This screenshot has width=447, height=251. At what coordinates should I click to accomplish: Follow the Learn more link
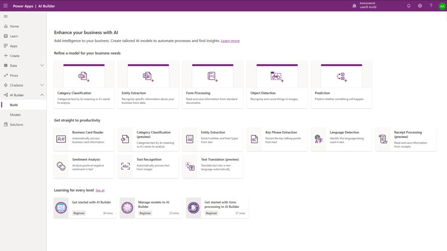230,41
